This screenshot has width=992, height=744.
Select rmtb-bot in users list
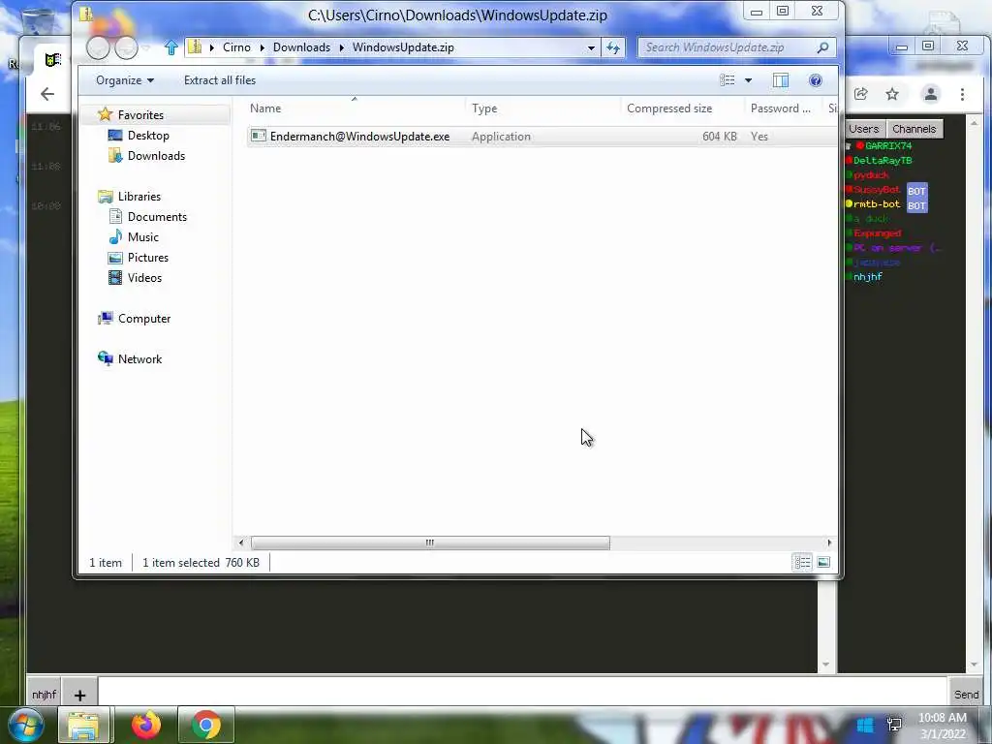[876, 204]
